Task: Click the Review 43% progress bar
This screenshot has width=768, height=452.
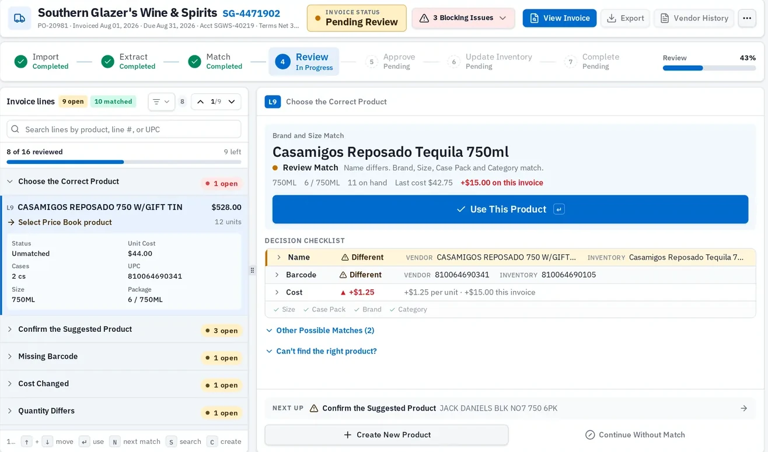Action: pos(709,68)
